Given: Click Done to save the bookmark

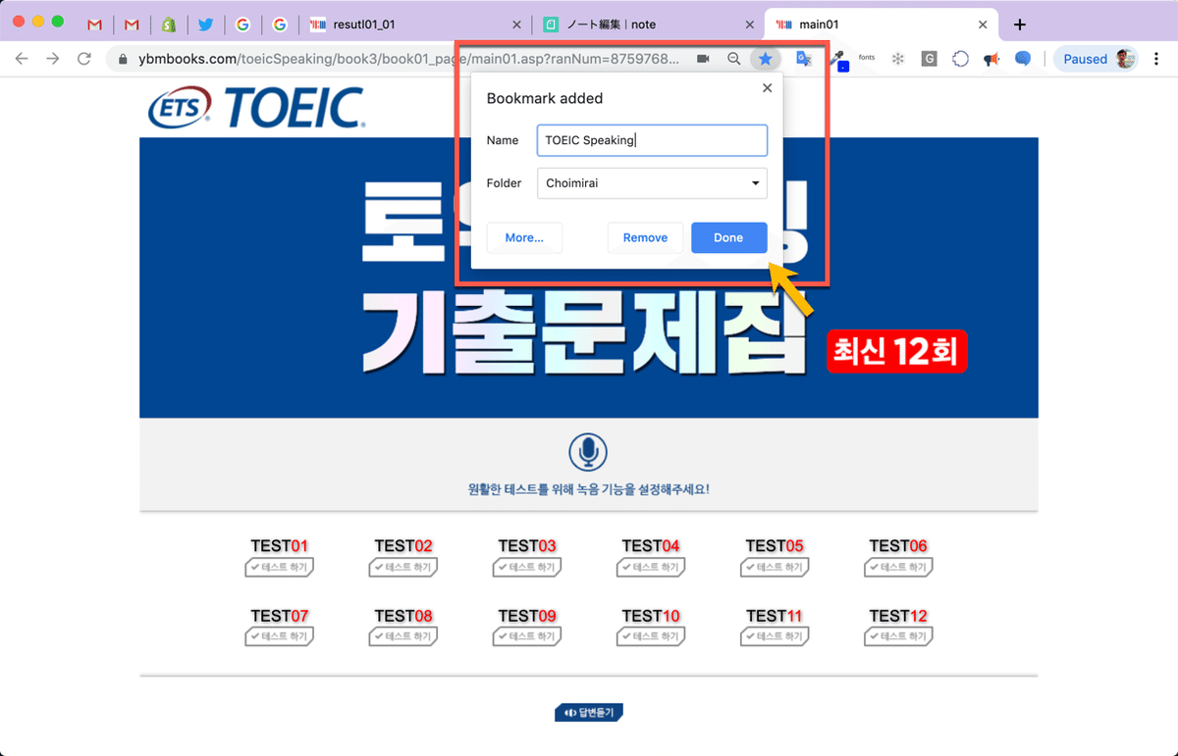Looking at the screenshot, I should [x=729, y=237].
